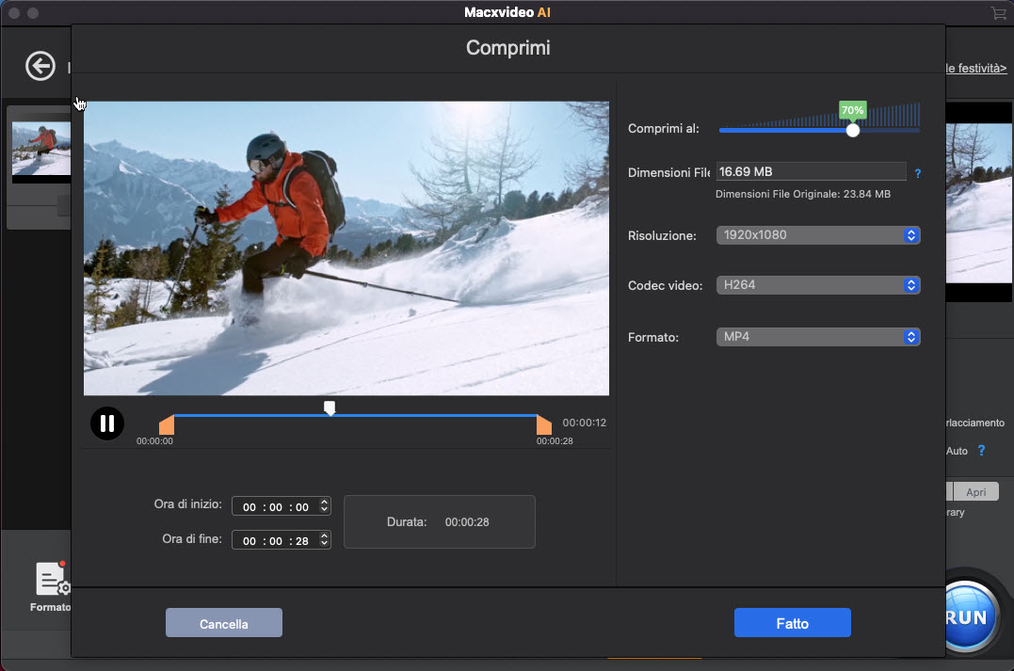Click the help icon next to Dimensioni File
Viewport: 1014px width, 671px height.
[x=918, y=172]
